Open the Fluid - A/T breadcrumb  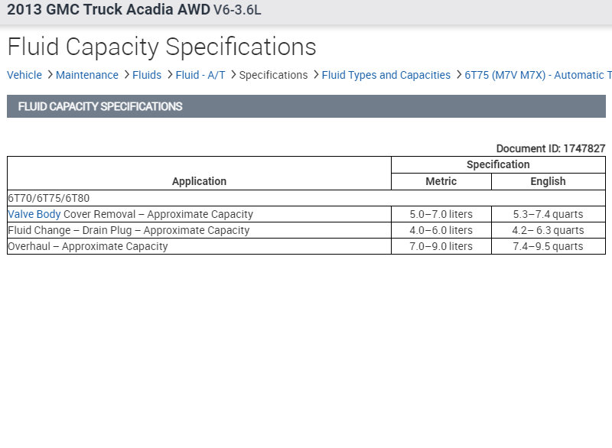(200, 75)
